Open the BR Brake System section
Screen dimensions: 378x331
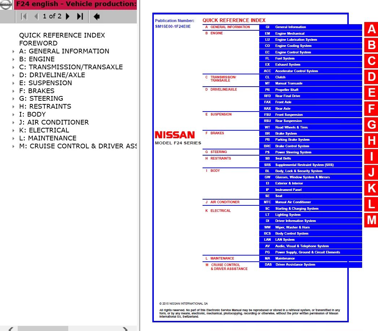coord(310,134)
